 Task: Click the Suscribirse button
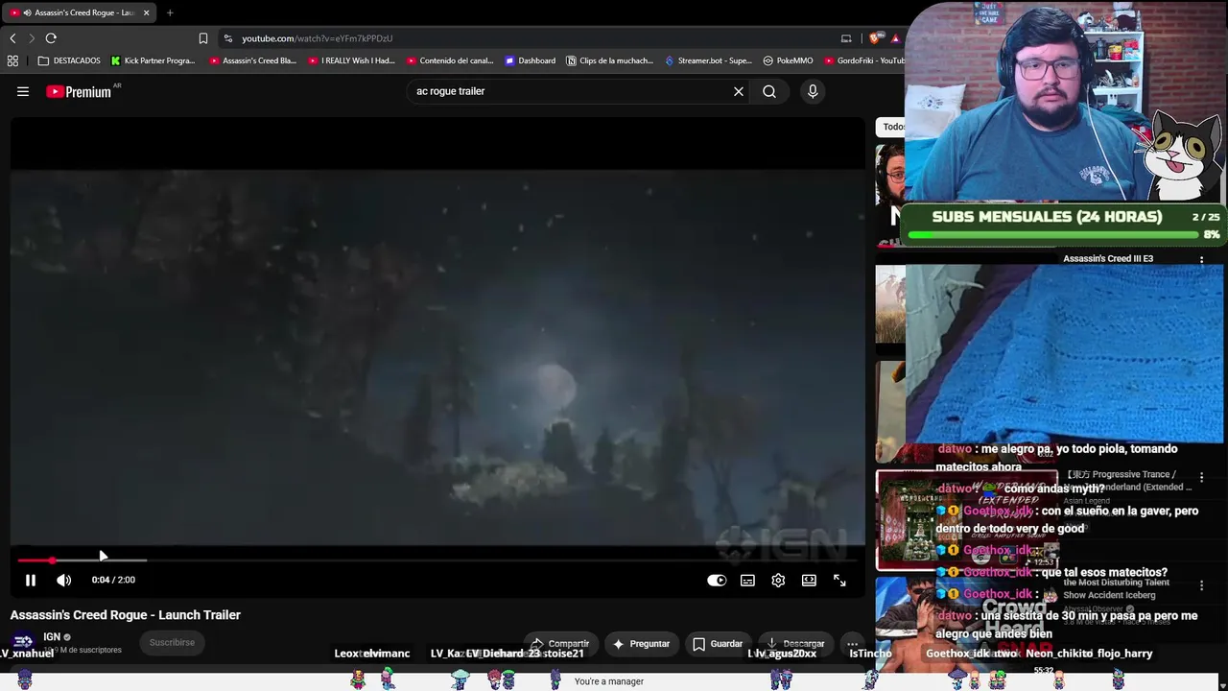(x=172, y=642)
